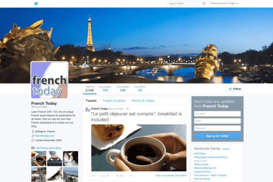273x182 pixels.
Task: Follow French Today
Action: coord(235,89)
